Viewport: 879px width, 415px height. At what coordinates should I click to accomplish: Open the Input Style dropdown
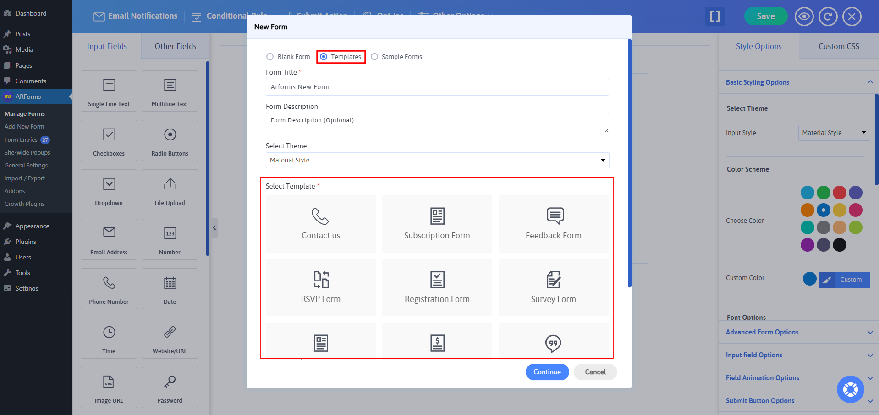point(834,133)
